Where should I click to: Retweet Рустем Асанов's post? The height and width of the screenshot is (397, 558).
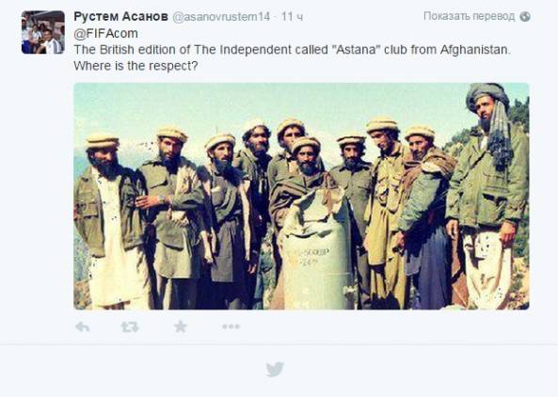point(130,326)
